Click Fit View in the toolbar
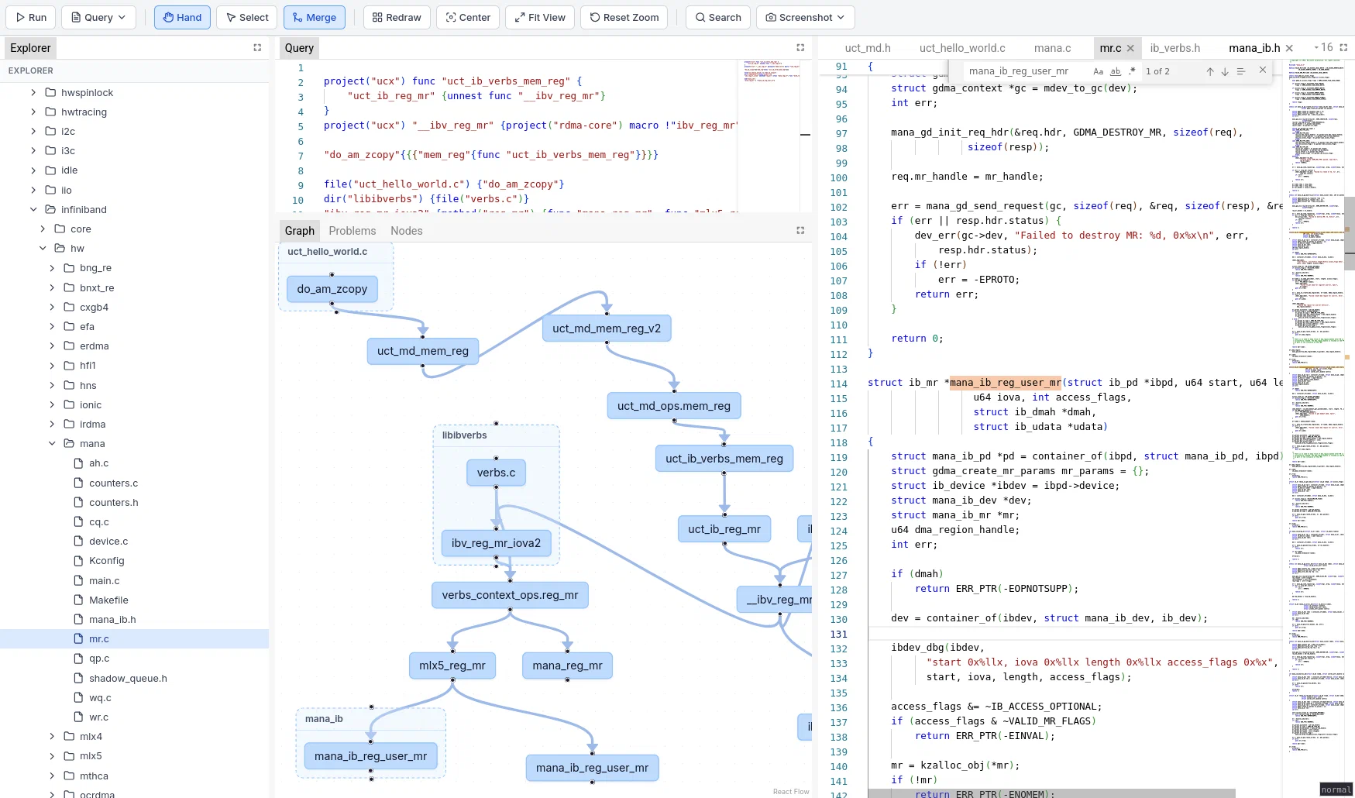This screenshot has width=1355, height=798. coord(540,17)
